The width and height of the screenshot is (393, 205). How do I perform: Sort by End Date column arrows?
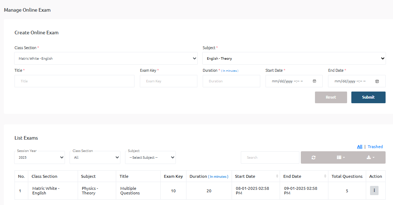(325, 176)
